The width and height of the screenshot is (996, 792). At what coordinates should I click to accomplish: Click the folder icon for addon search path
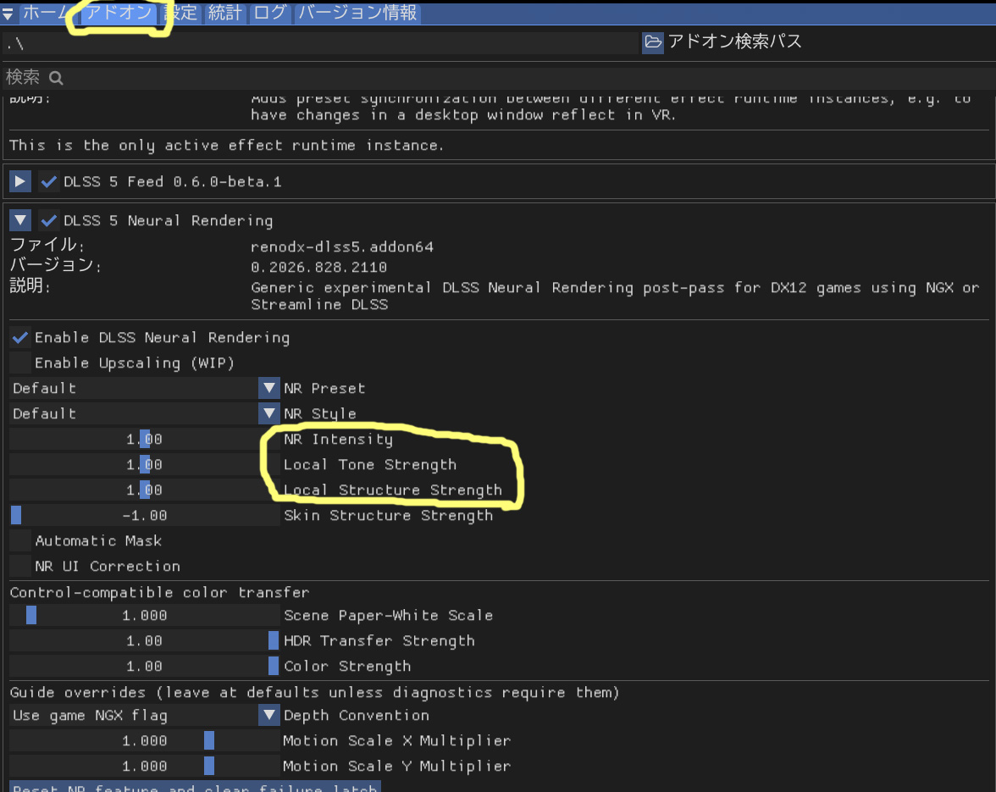[652, 42]
